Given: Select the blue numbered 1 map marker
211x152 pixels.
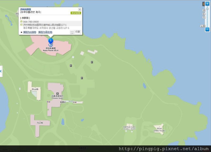Looking at the screenshot, I should click(x=51, y=41).
